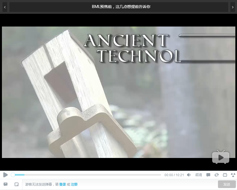Focus the danmaku comment input field
Image resolution: width=237 pixels, height=190 pixels.
(120, 184)
